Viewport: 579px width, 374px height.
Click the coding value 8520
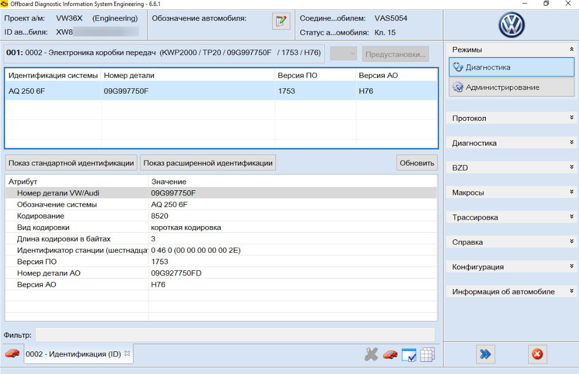[x=160, y=216]
